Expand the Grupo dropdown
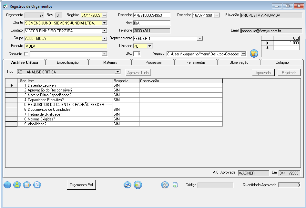 pyautogui.click(x=105, y=38)
